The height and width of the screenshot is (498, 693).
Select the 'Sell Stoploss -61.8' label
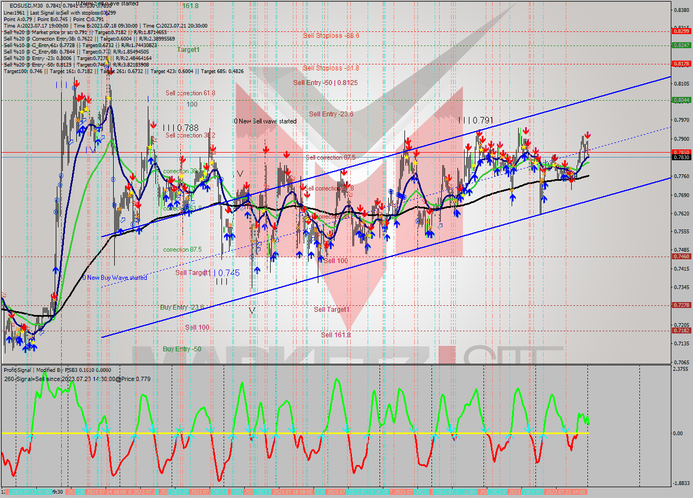331,68
